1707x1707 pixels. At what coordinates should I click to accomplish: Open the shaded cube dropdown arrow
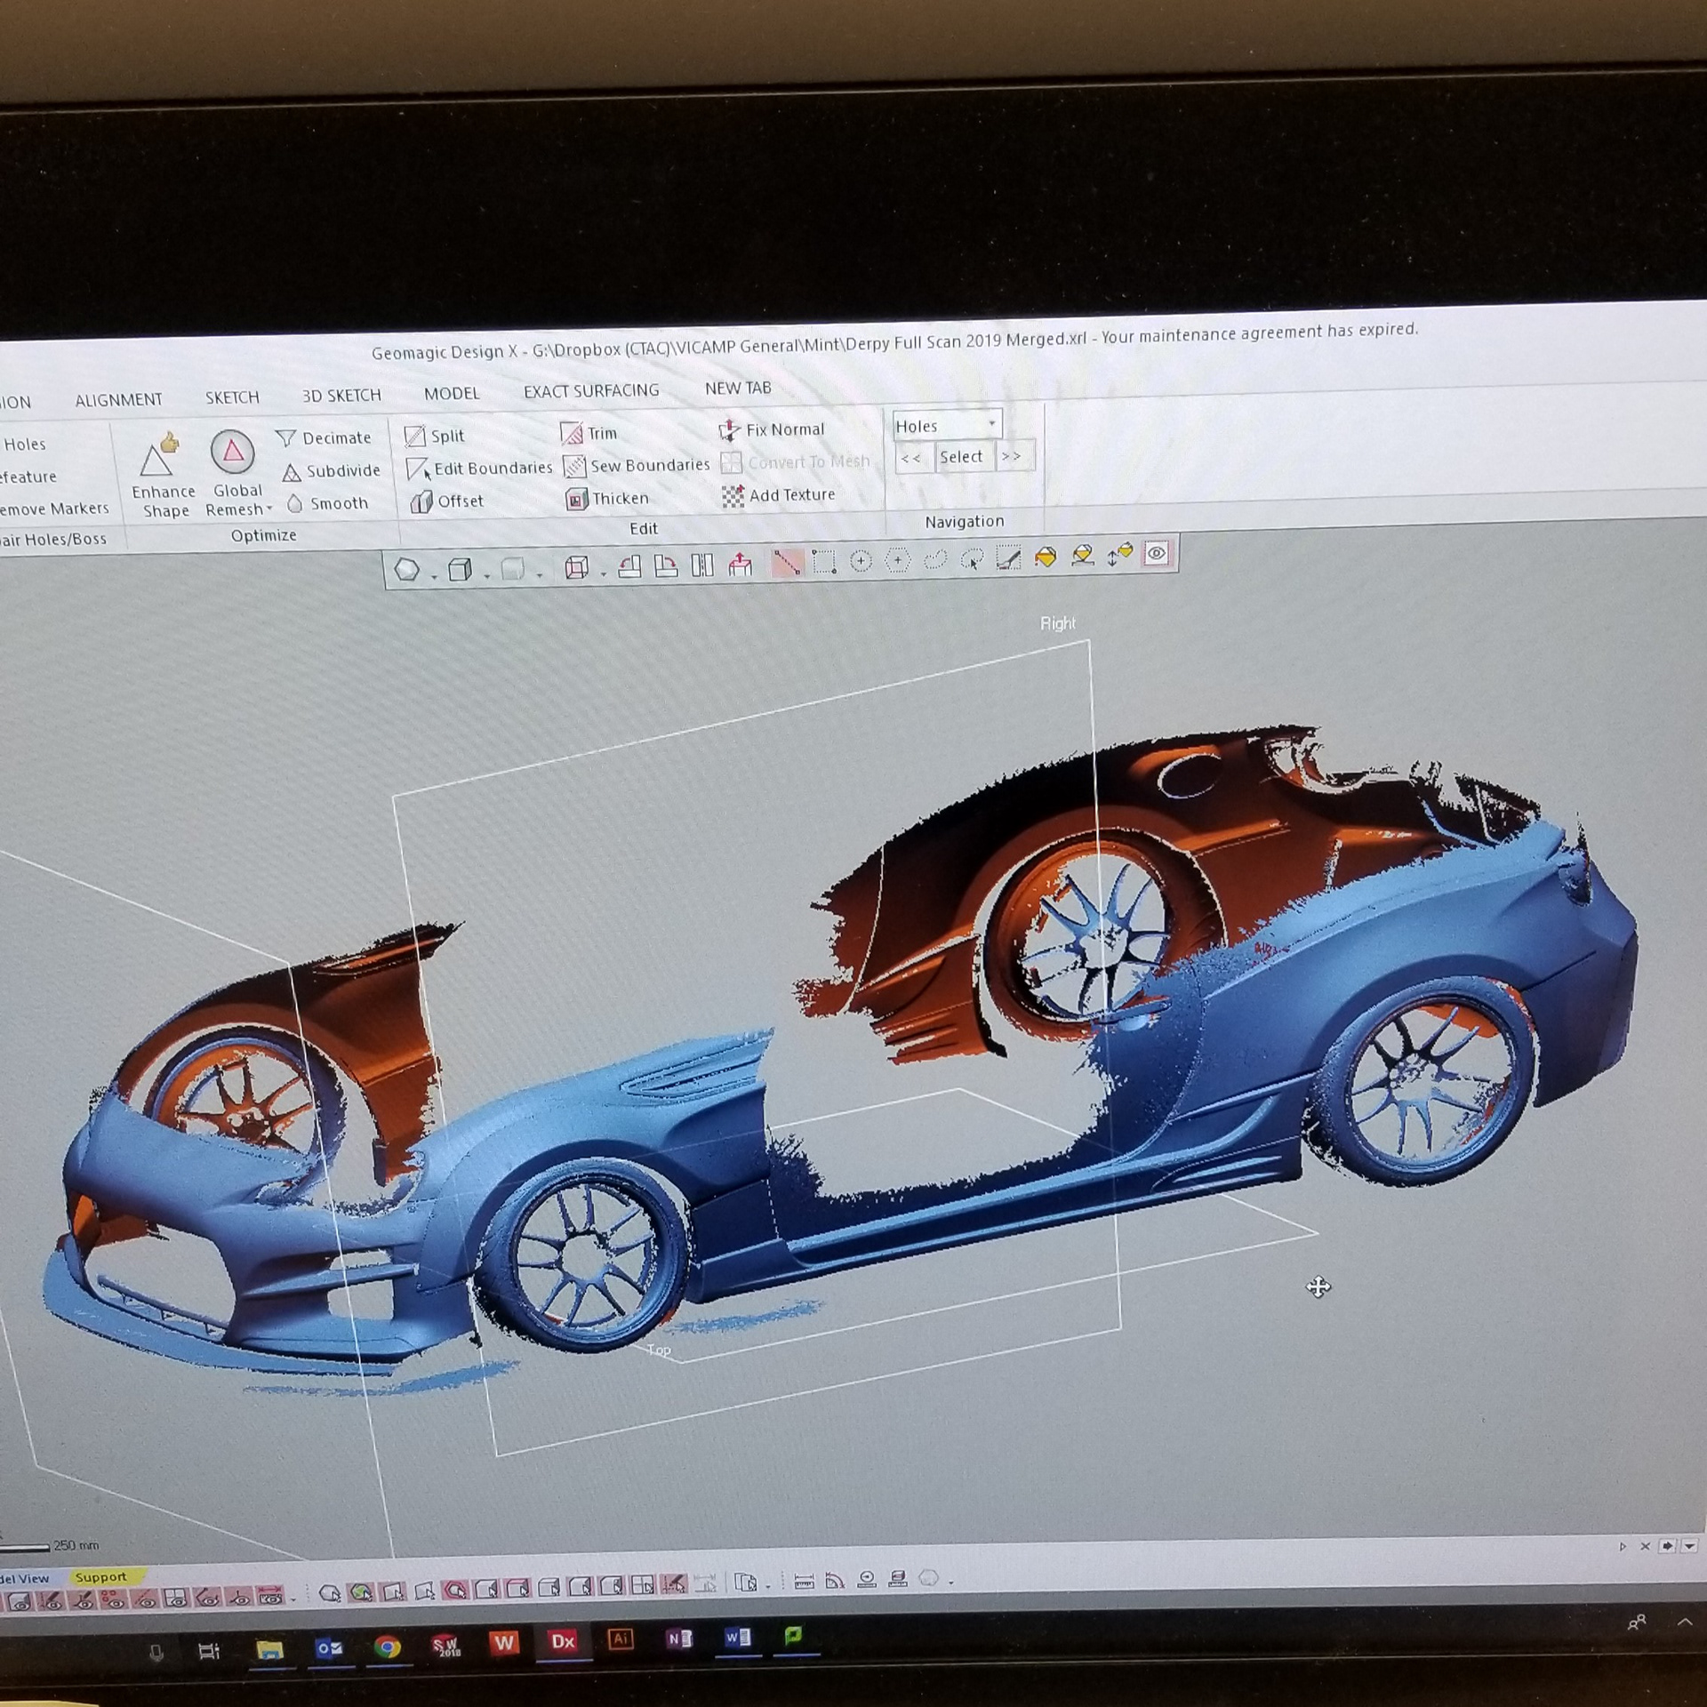point(487,576)
